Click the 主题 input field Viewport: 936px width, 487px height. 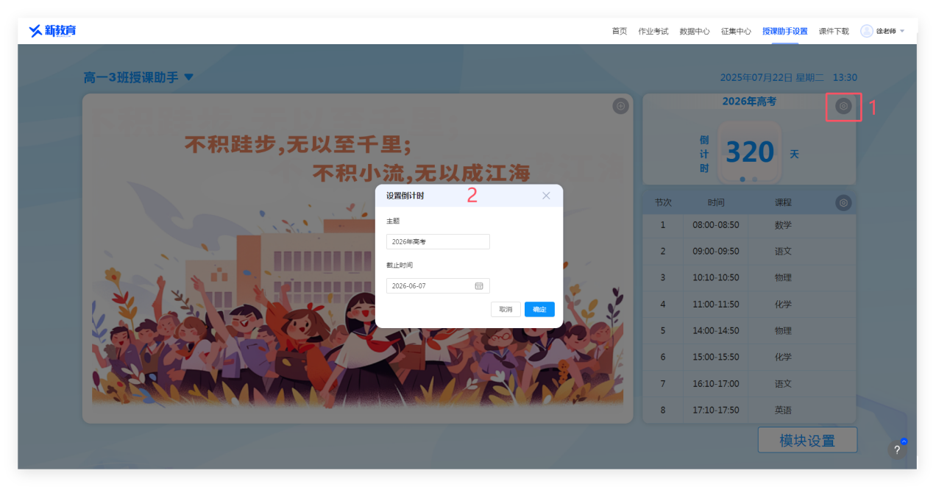438,241
